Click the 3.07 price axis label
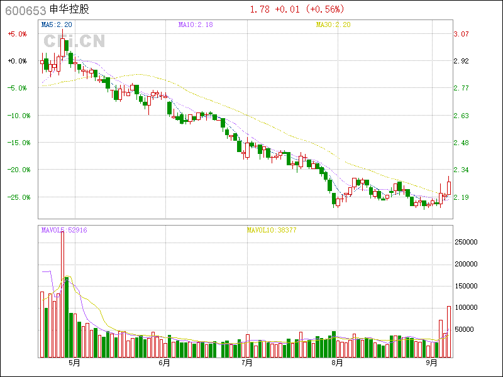The image size is (503, 377). pyautogui.click(x=462, y=34)
